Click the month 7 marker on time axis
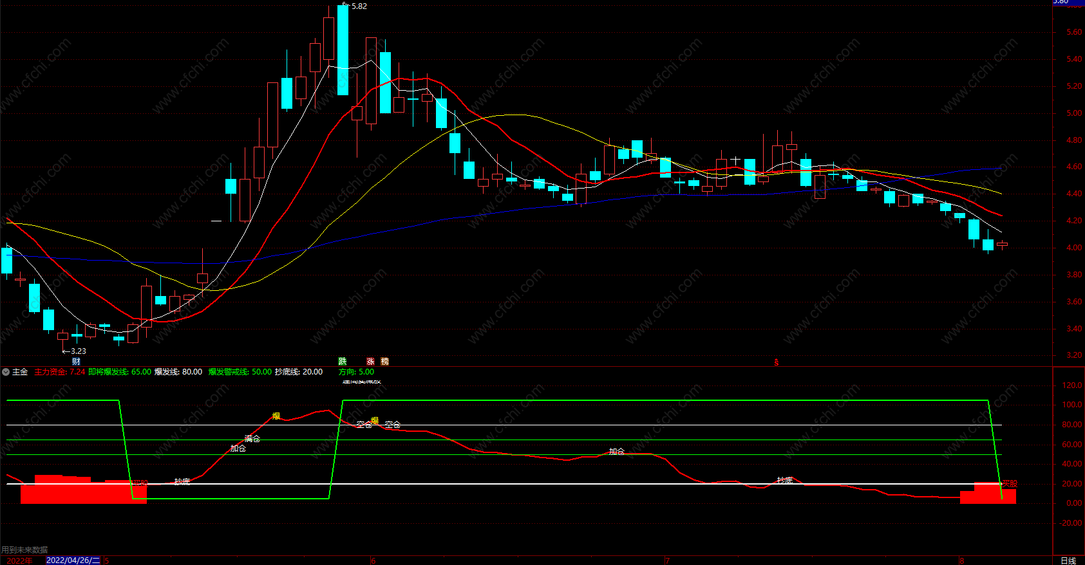 pyautogui.click(x=668, y=560)
